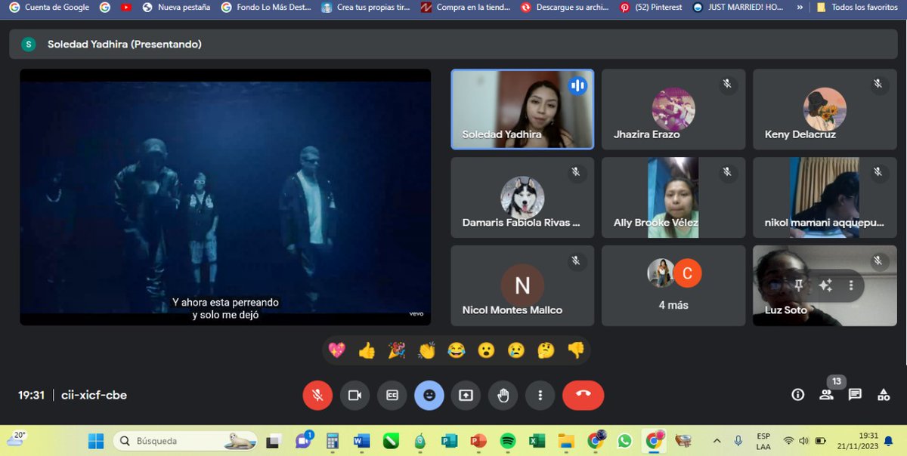Send the thumbs up reaction
Screen dimensions: 907x456
click(367, 350)
